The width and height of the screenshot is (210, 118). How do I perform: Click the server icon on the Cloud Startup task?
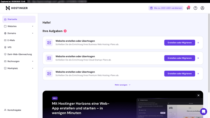click(x=49, y=58)
